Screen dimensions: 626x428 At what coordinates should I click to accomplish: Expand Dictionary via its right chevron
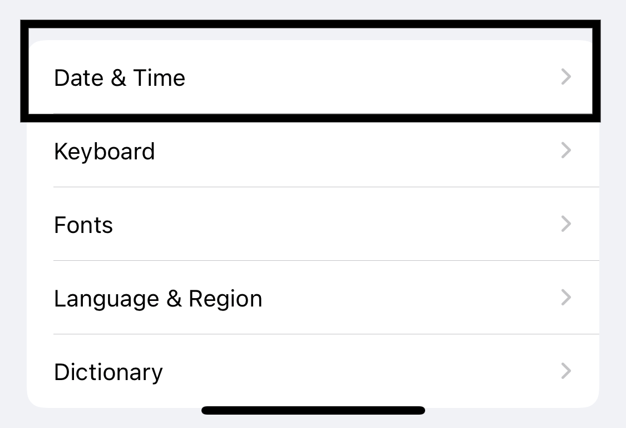tap(566, 371)
